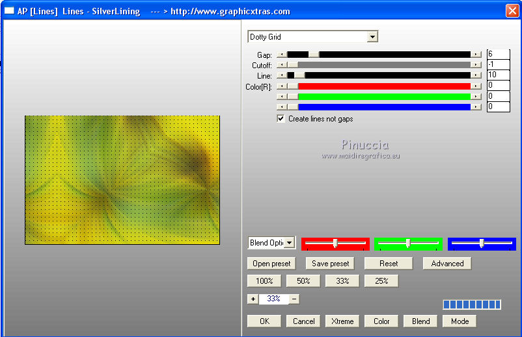
Task: Click OK to apply the filter
Action: [x=264, y=321]
